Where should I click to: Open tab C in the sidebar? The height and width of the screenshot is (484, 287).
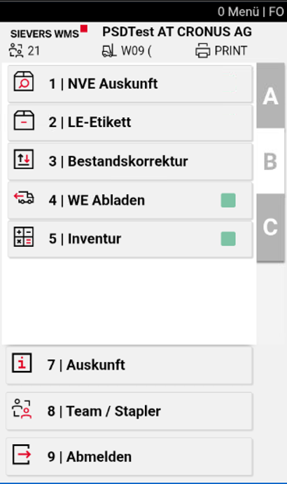click(x=270, y=227)
